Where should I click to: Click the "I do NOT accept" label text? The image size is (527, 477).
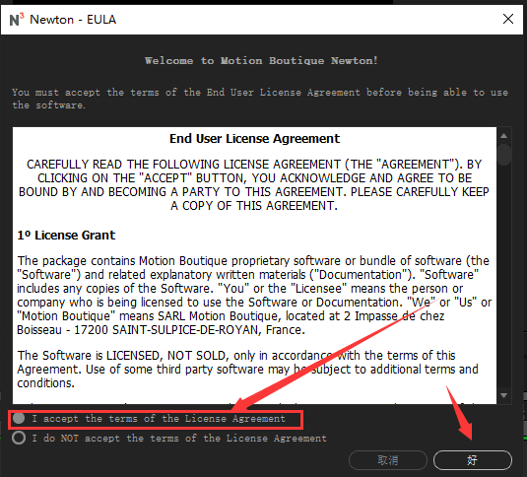[179, 438]
